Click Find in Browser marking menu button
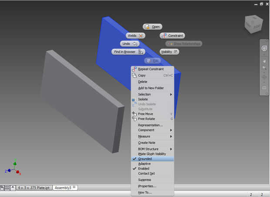Image resolution: width=270 pixels, height=197 pixels. 128,52
